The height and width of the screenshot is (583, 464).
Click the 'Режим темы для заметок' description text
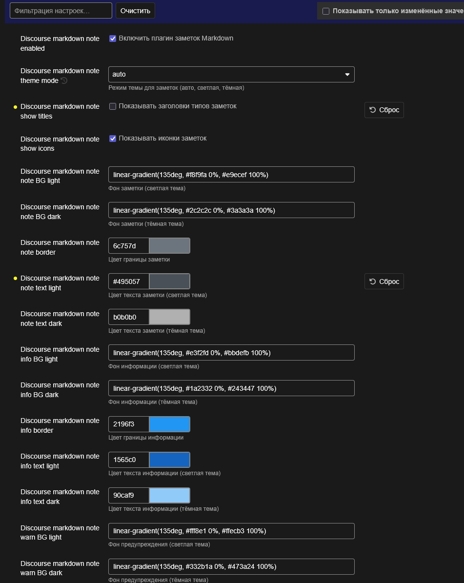tap(176, 88)
